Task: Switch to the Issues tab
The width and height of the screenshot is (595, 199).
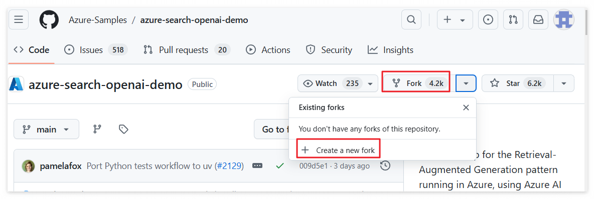Action: pos(96,50)
